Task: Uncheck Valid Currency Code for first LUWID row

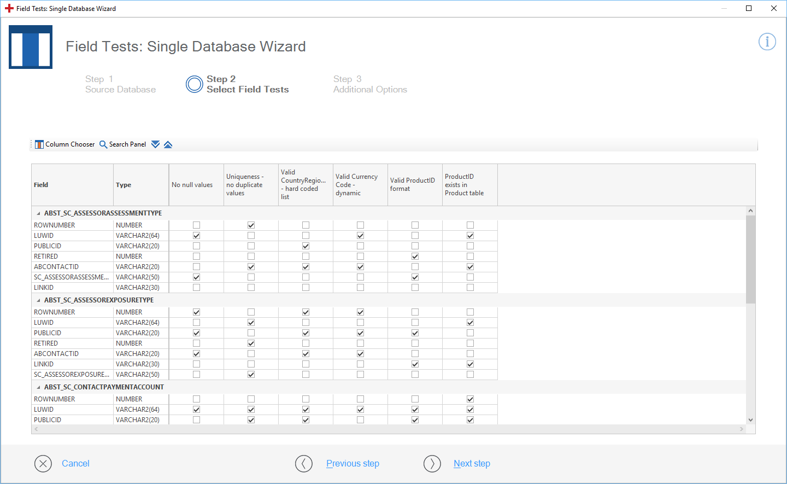Action: 360,236
